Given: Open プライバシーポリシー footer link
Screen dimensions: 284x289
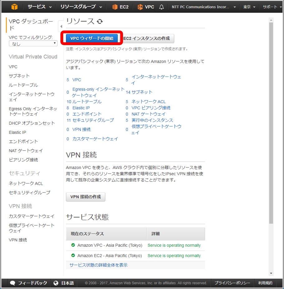Looking at the screenshot, I should (232, 283).
